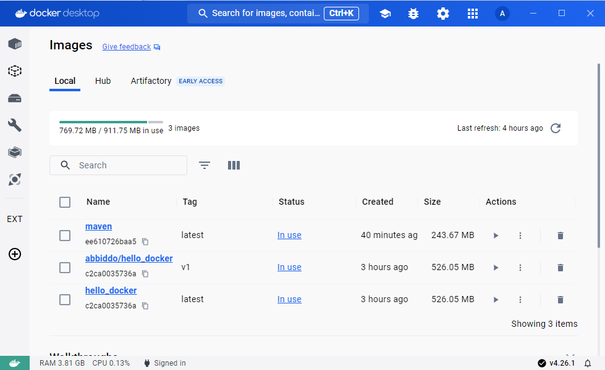Open the Learning Center graduation cap icon
Image resolution: width=605 pixels, height=370 pixels.
[x=384, y=14]
